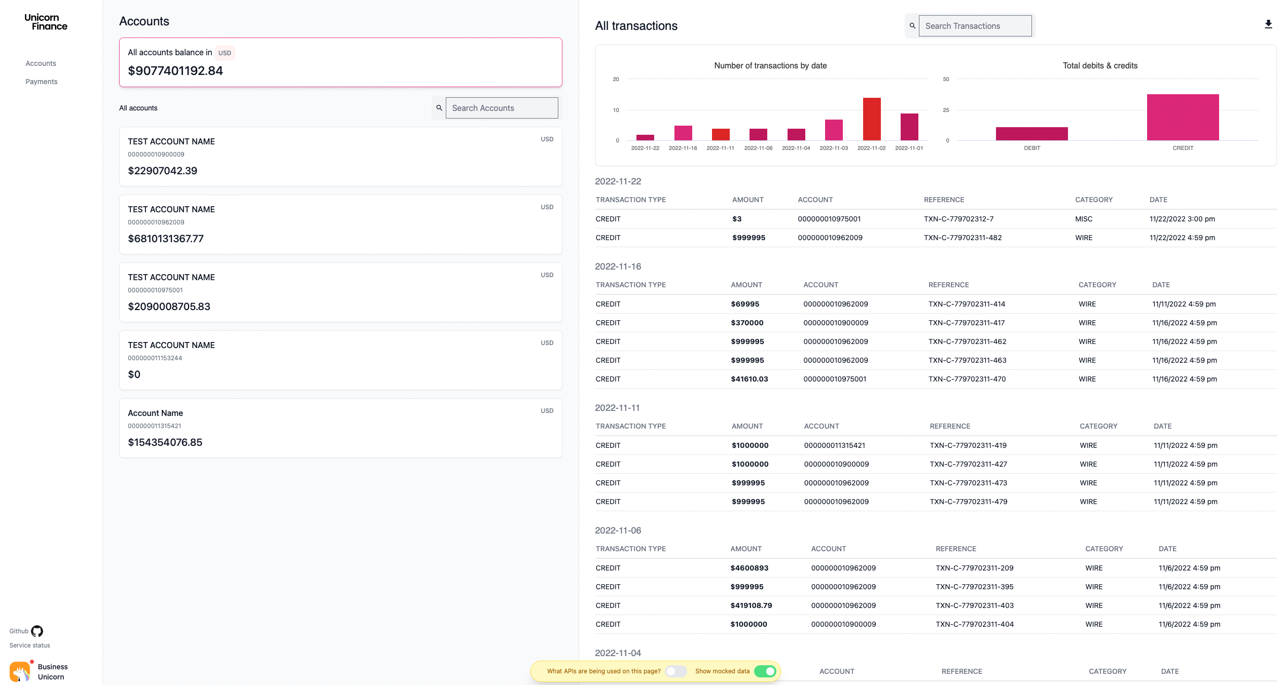Click the CREDIT bar in debits chart
The image size is (1283, 685).
coord(1182,118)
